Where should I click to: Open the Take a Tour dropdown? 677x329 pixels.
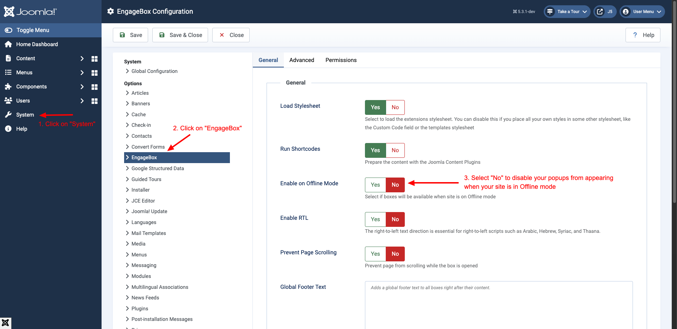pyautogui.click(x=567, y=12)
